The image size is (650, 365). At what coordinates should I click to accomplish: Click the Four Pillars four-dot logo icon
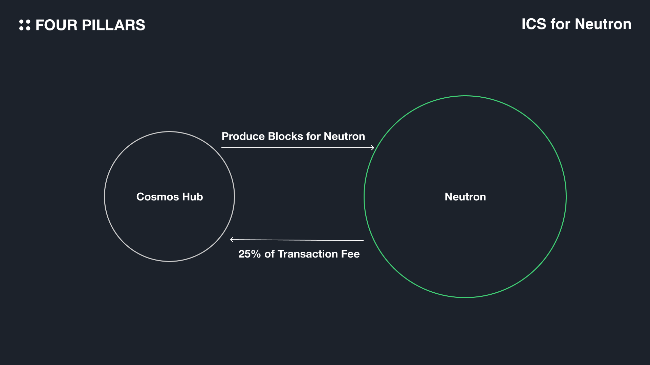[x=25, y=25]
